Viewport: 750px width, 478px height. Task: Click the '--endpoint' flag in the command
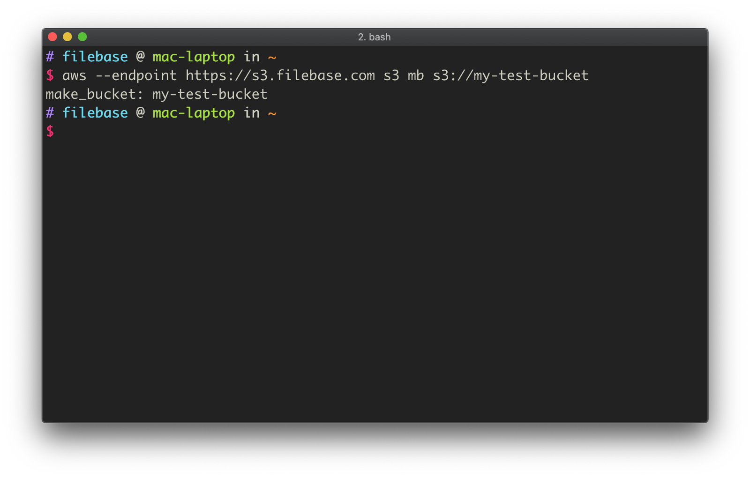tap(136, 75)
